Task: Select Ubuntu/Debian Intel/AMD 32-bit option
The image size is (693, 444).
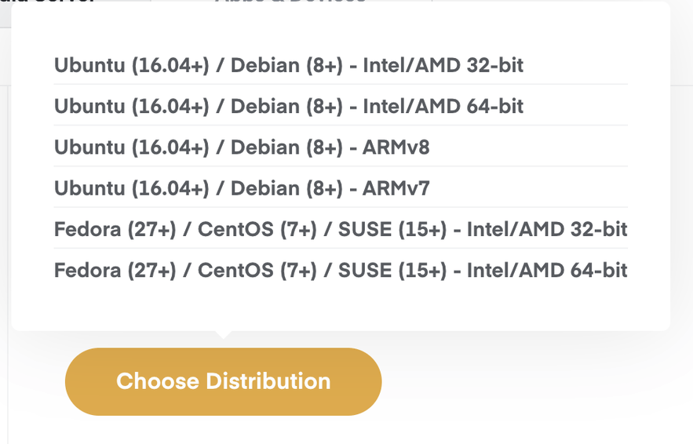Action: click(288, 65)
